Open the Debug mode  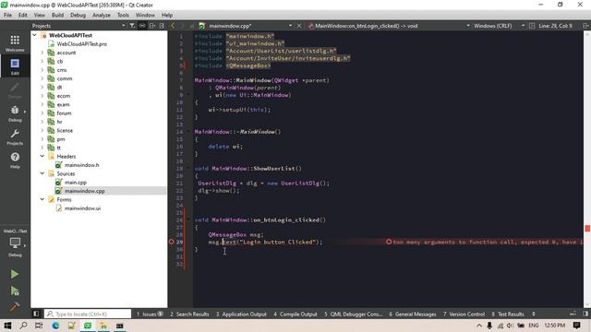coord(15,113)
